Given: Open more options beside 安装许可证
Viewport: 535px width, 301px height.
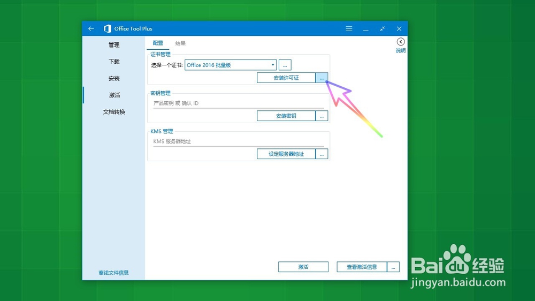Looking at the screenshot, I should (x=322, y=78).
